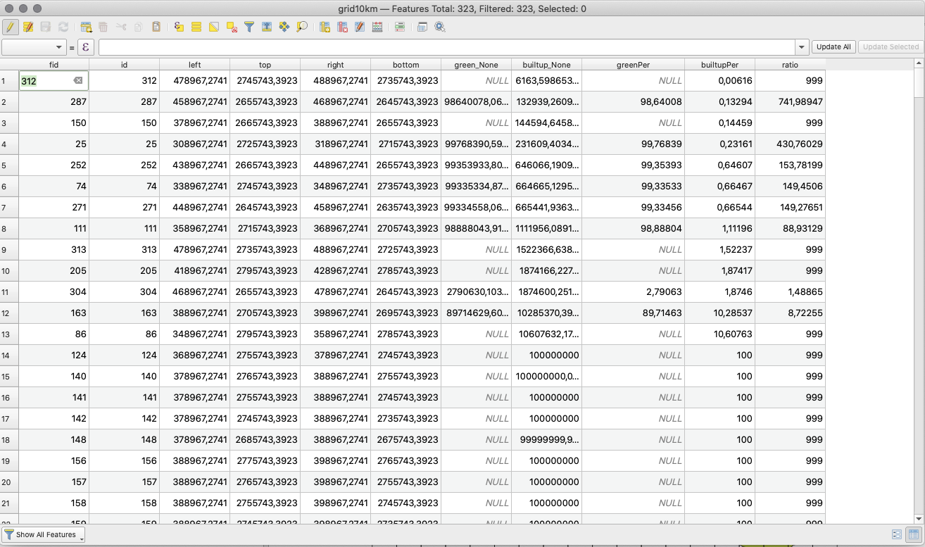This screenshot has width=925, height=547.
Task: Delete selected features with the trash icon
Action: 103,27
